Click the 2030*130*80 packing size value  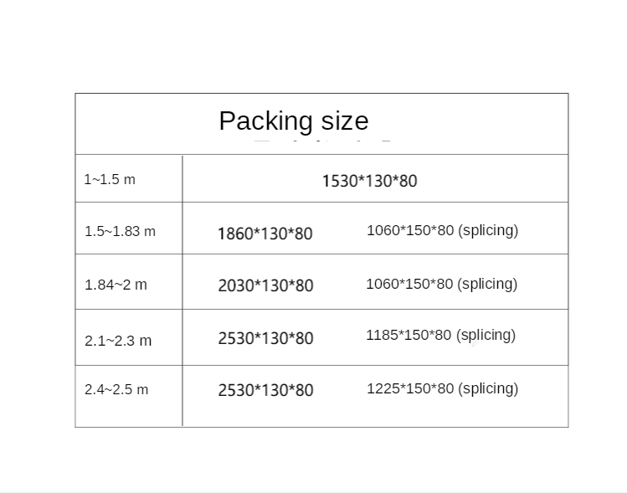[x=265, y=285]
